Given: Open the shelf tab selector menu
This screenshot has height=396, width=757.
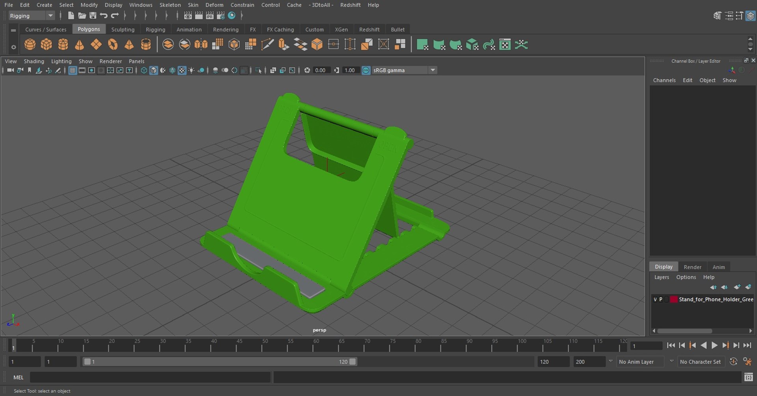Looking at the screenshot, I should (13, 30).
